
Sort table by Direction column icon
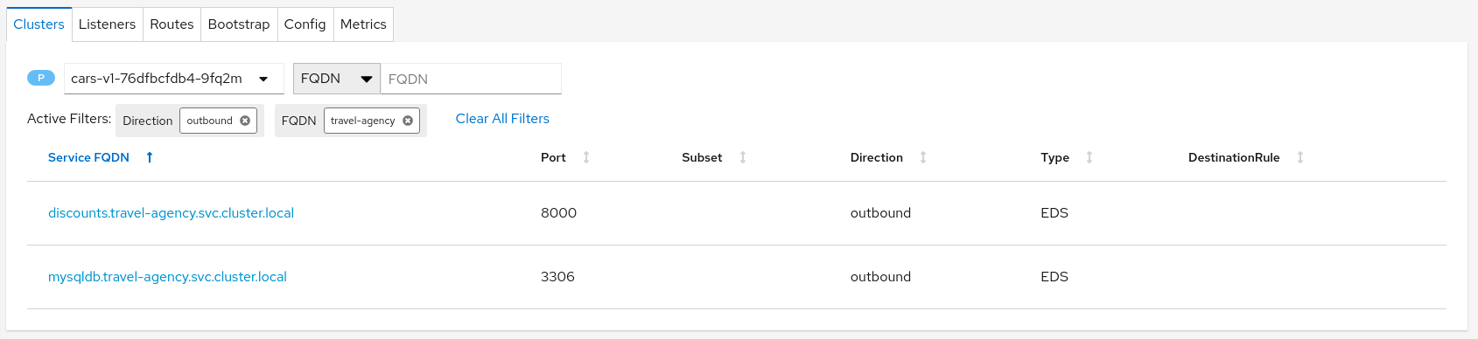point(923,157)
